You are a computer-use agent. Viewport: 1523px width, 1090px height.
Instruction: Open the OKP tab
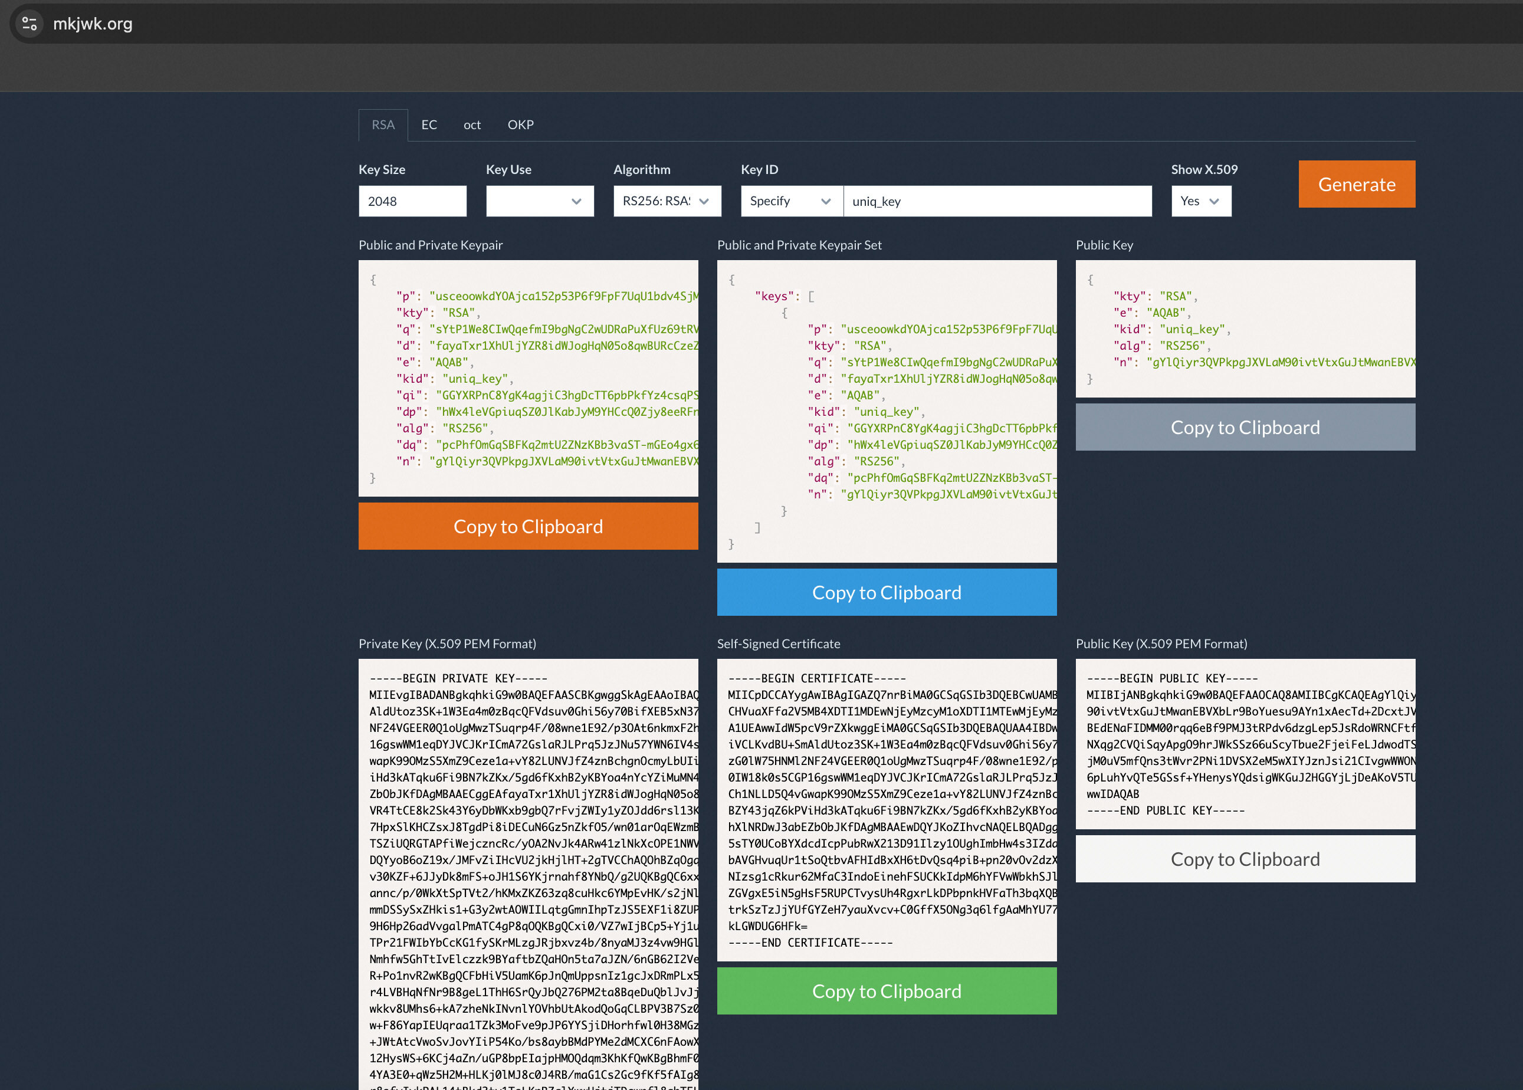tap(520, 125)
